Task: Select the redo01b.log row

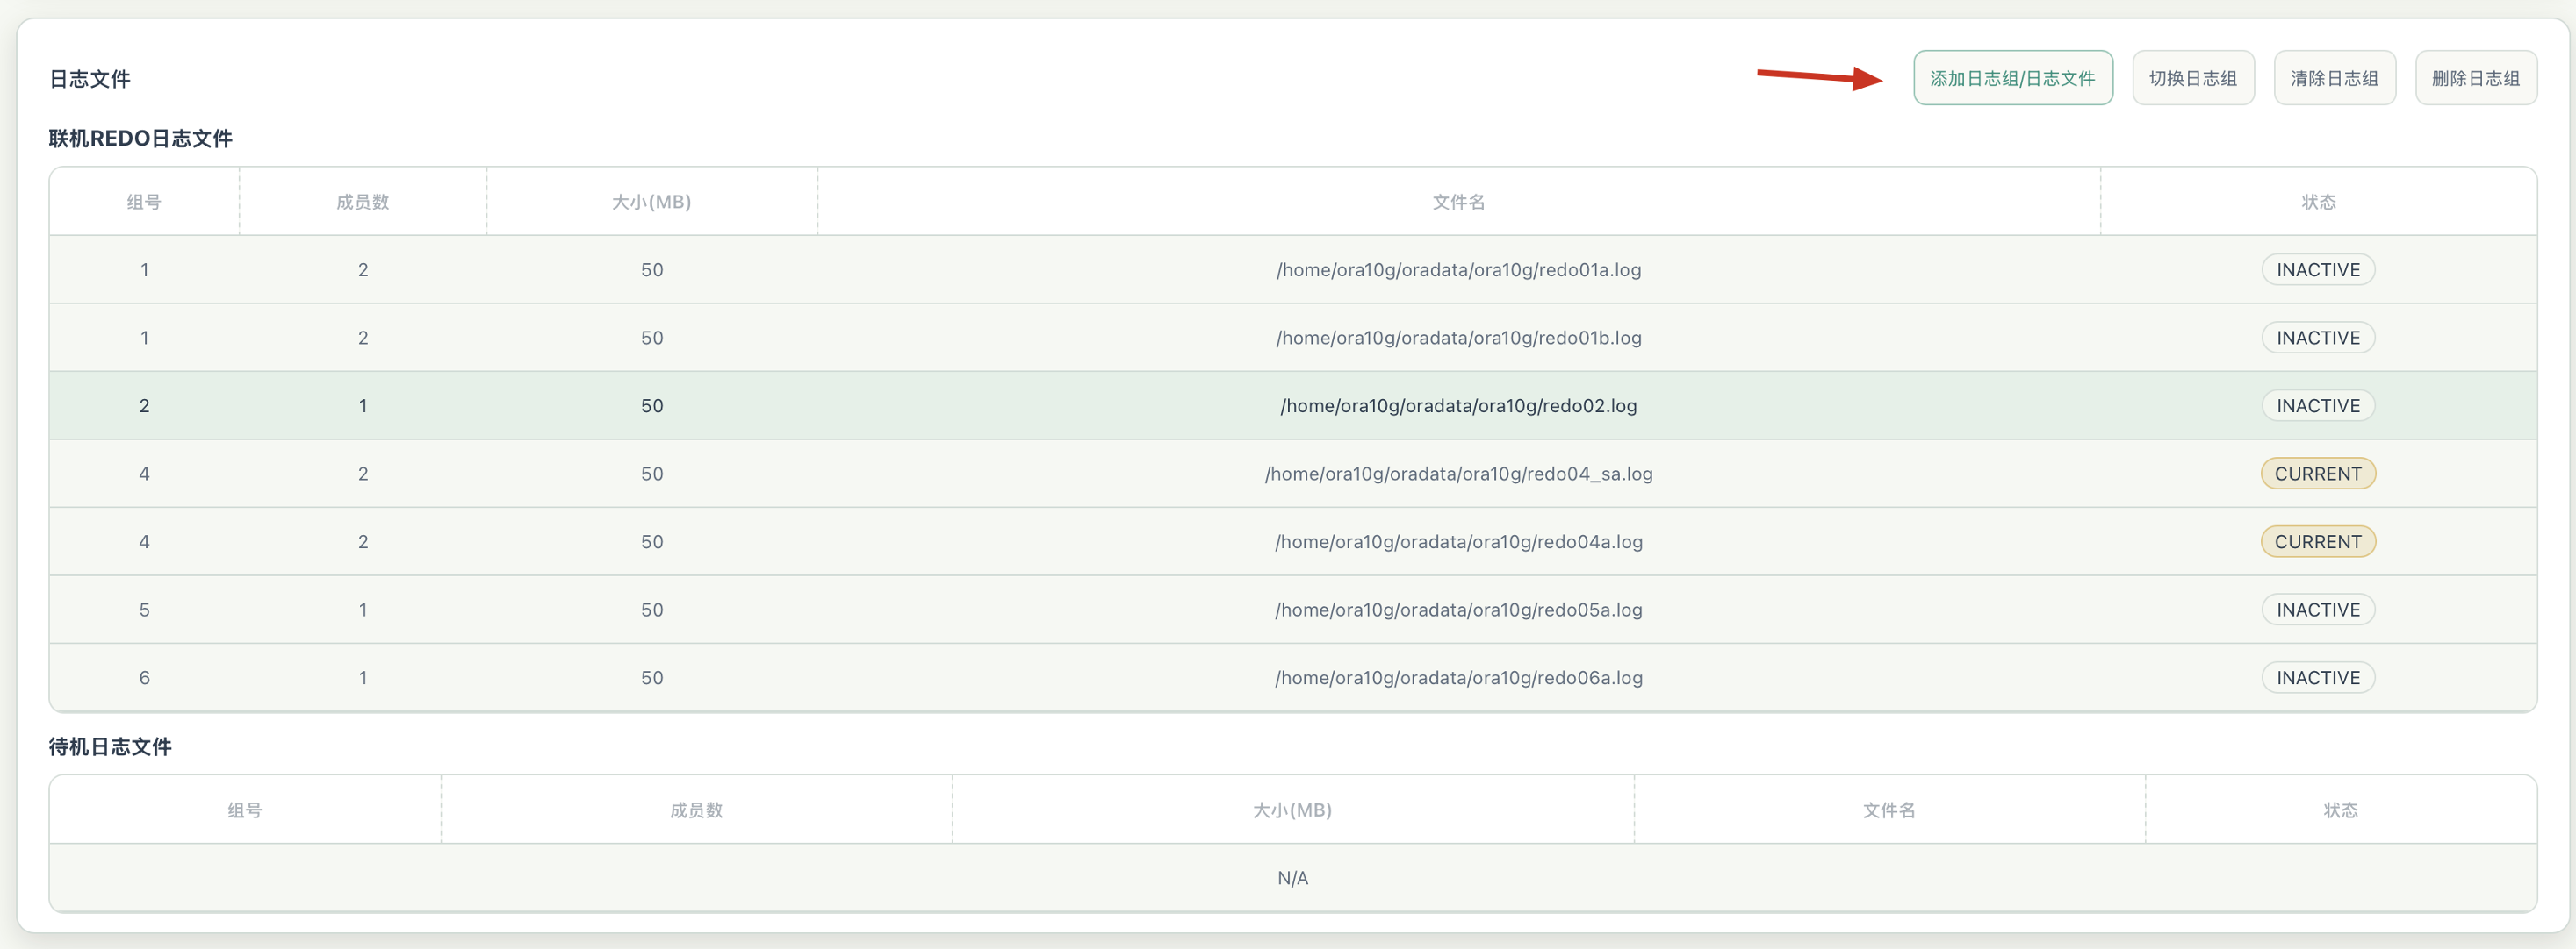Action: (x=1292, y=338)
